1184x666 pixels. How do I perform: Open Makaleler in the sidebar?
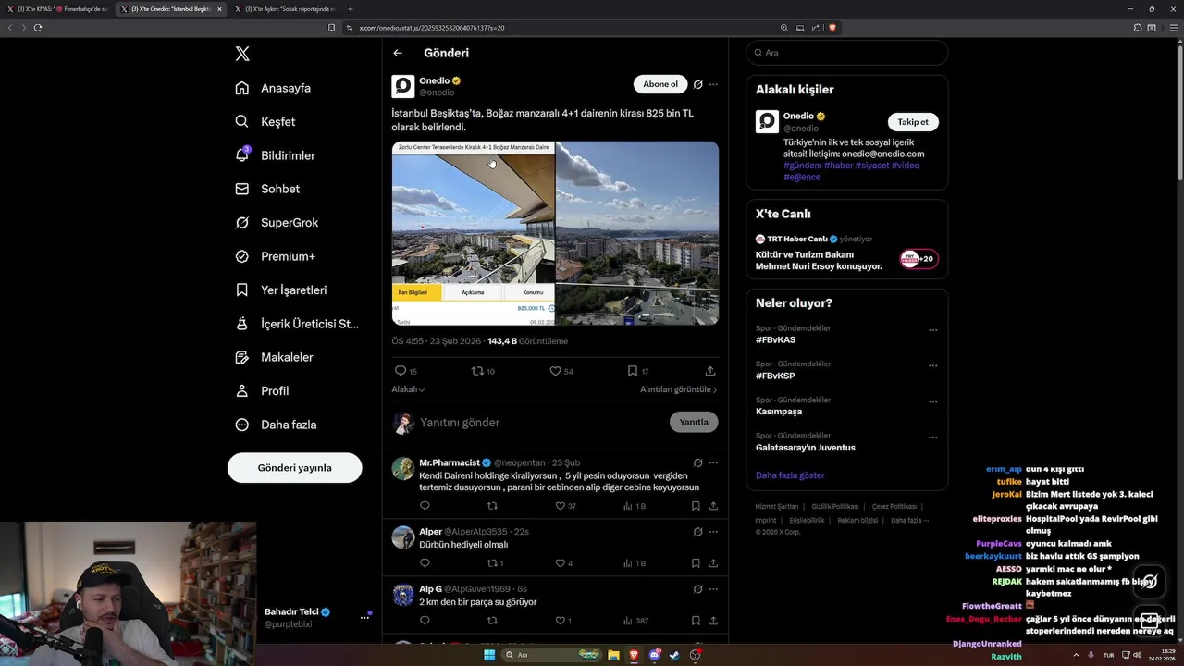point(274,357)
